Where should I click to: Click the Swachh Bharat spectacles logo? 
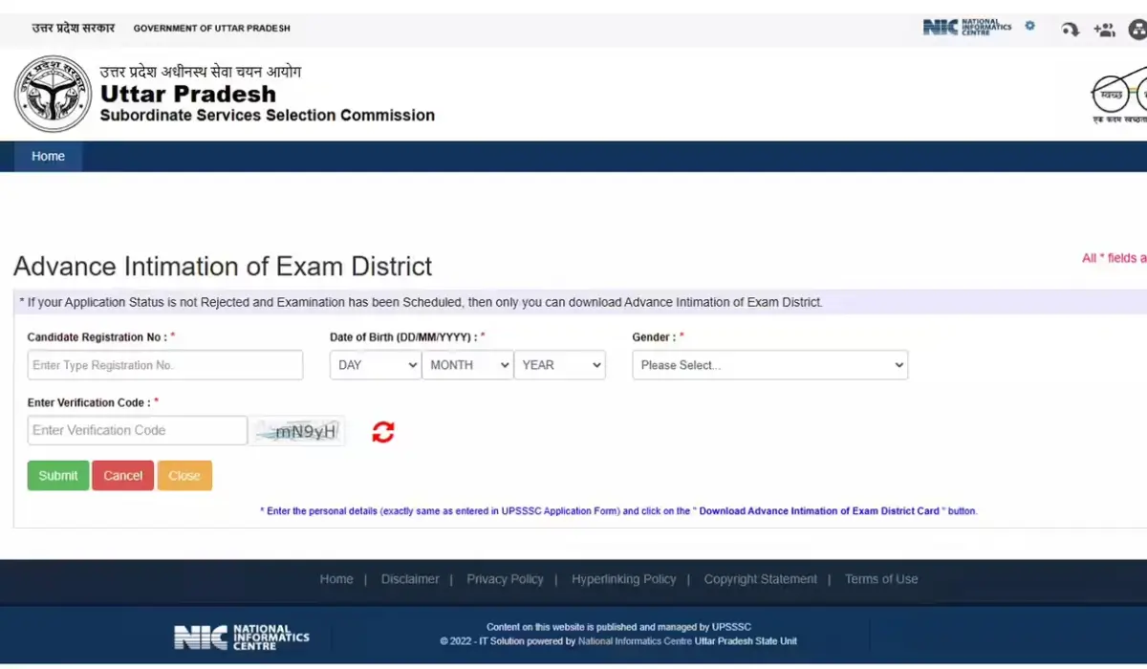[1120, 96]
